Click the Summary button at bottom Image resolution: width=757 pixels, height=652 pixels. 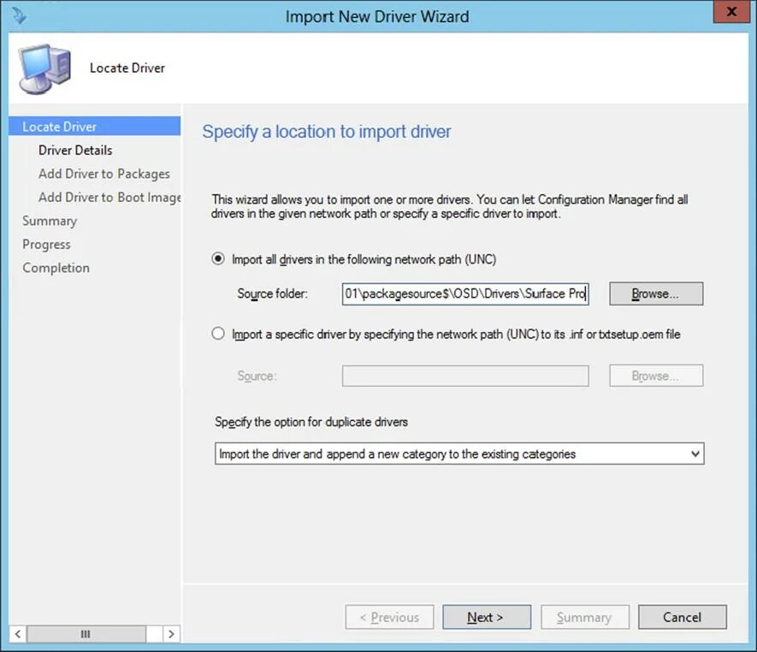[x=585, y=617]
